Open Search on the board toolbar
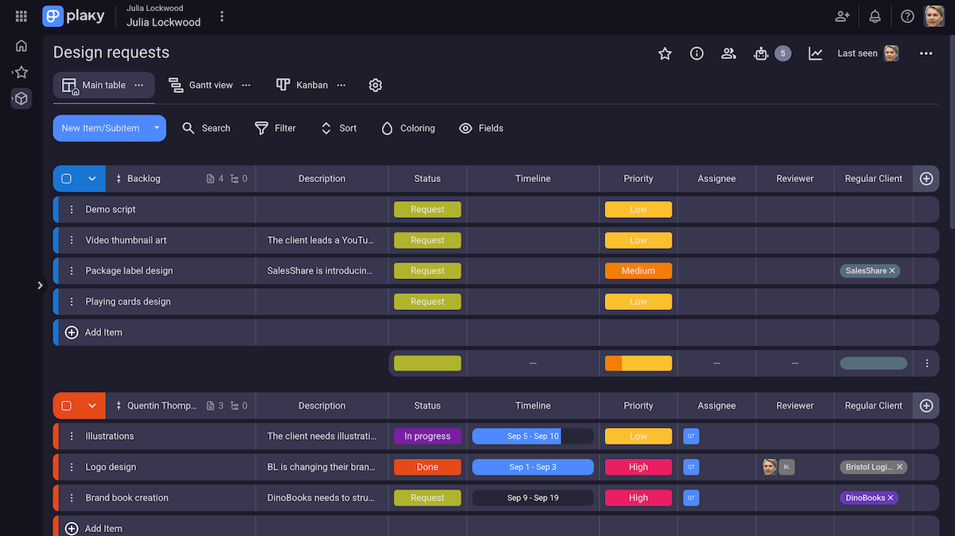The image size is (955, 536). pyautogui.click(x=206, y=128)
